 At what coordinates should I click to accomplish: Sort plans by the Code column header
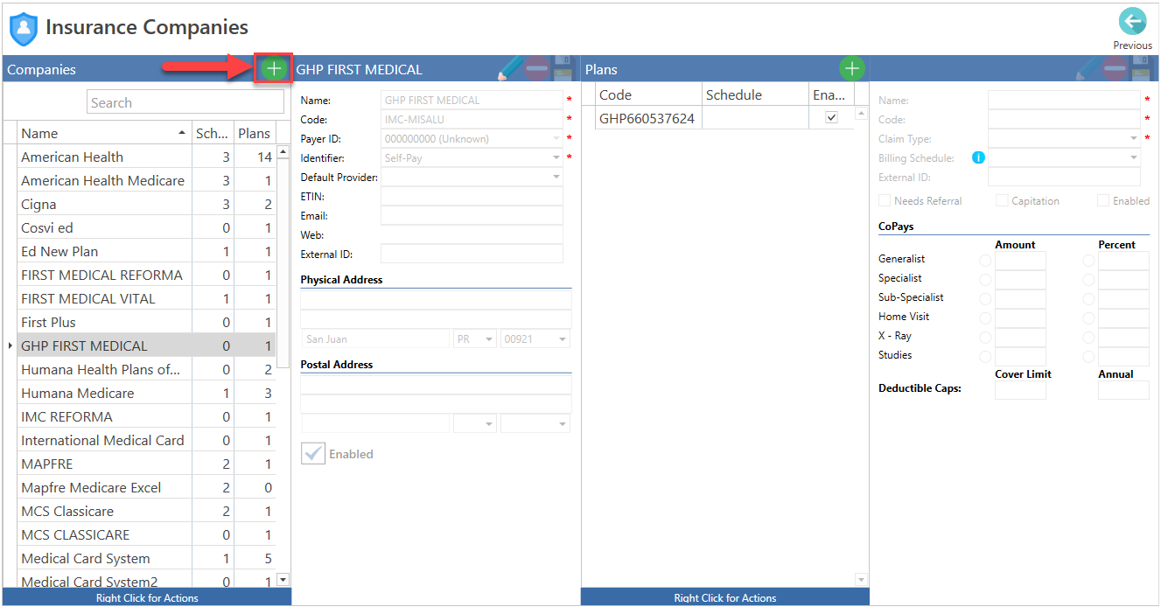pyautogui.click(x=649, y=94)
